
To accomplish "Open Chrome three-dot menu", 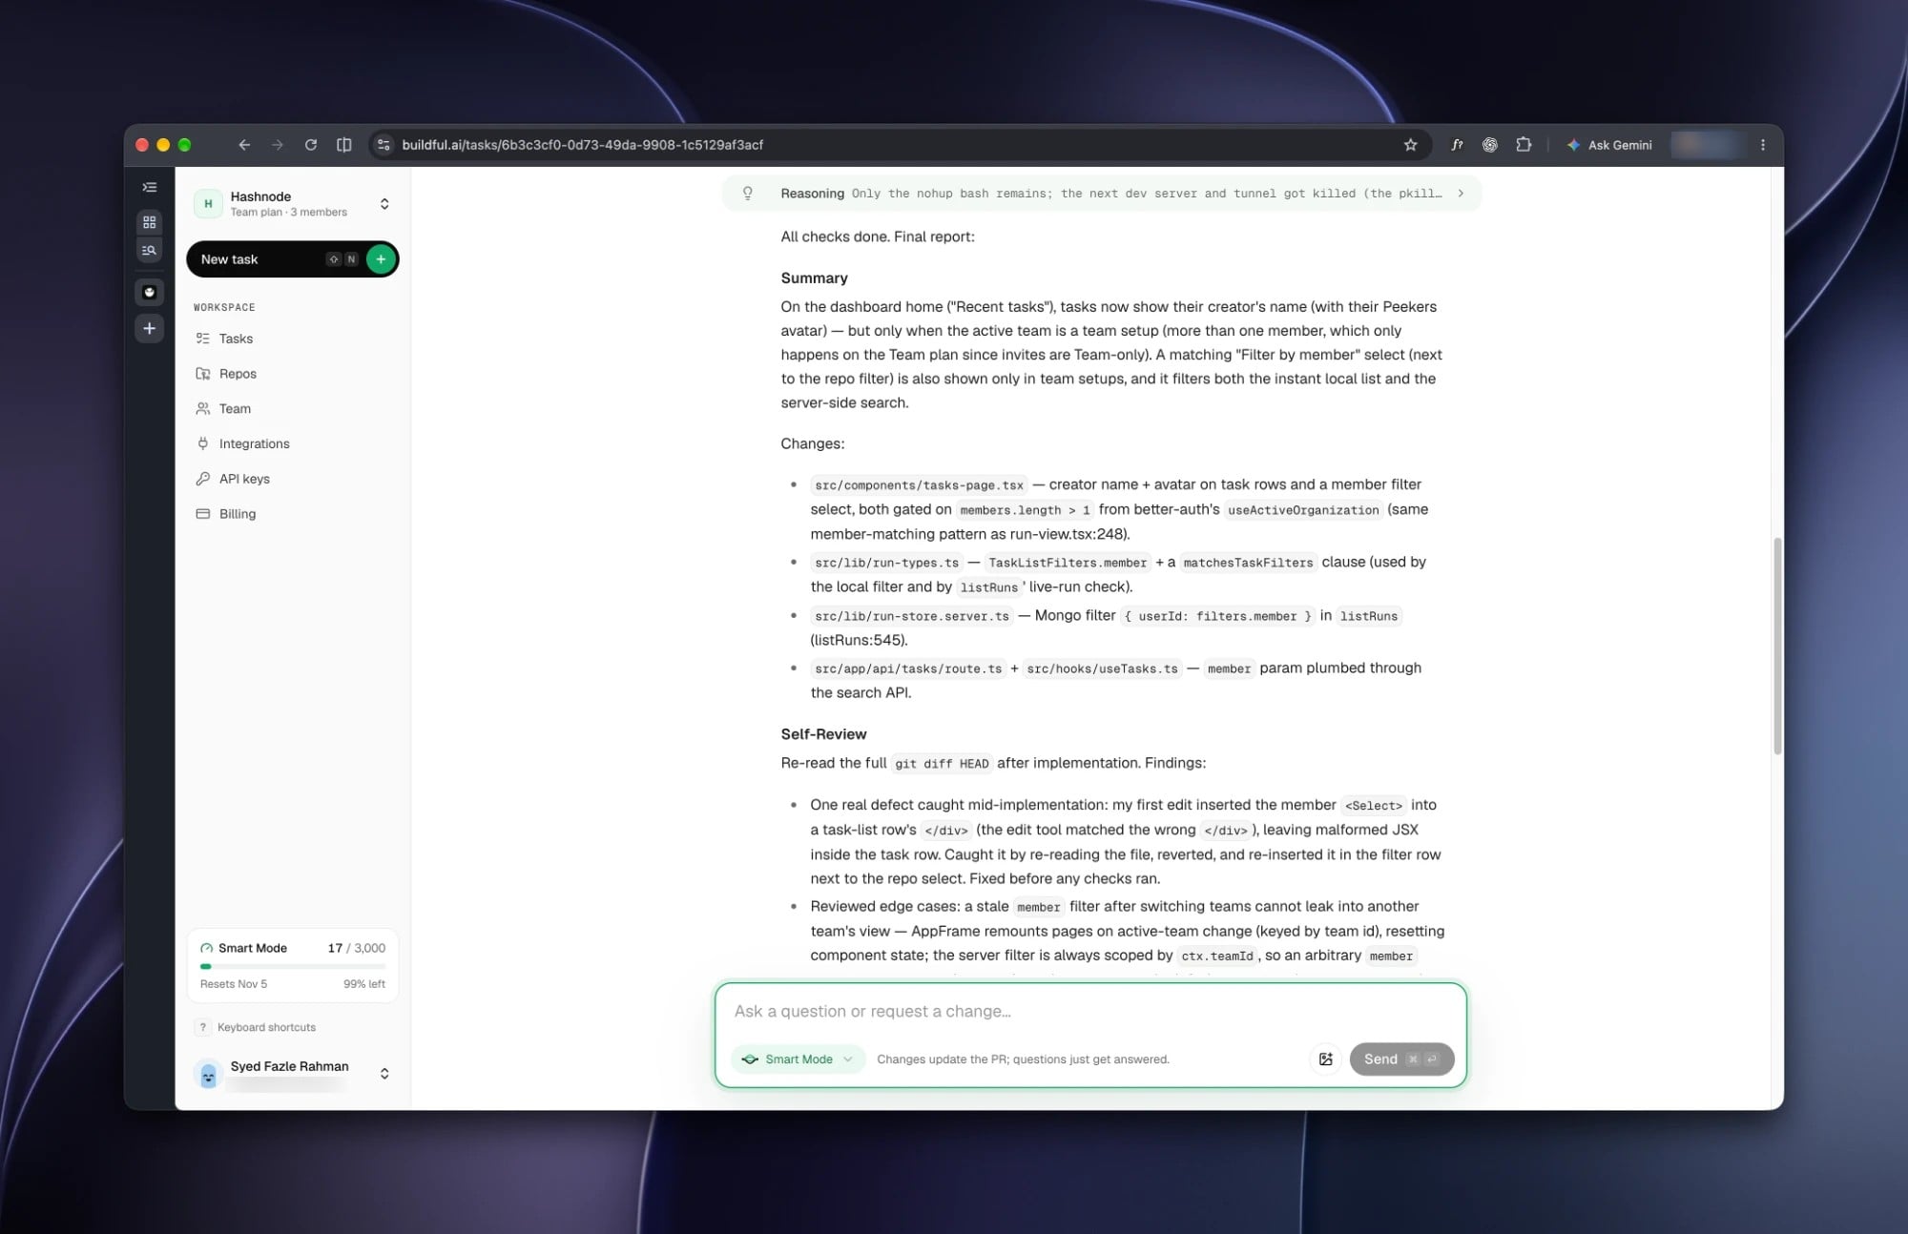I will pyautogui.click(x=1763, y=145).
